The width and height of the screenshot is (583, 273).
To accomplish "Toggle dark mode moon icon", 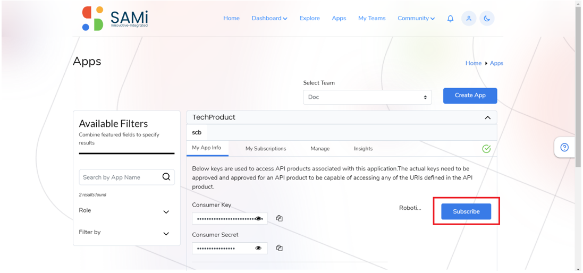I will [x=487, y=18].
